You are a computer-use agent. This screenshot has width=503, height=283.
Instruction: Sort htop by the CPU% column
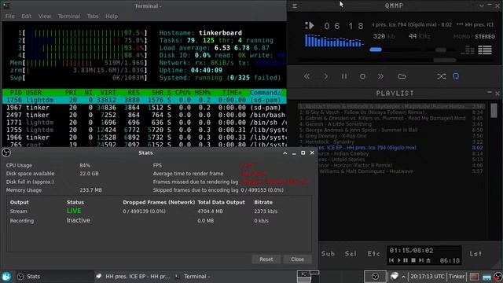point(183,93)
